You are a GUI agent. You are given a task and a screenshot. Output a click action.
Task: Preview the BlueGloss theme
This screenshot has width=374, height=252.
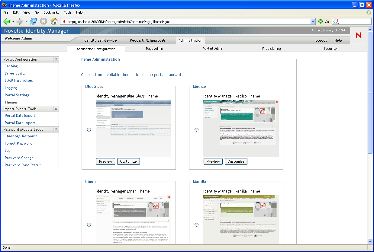click(105, 161)
